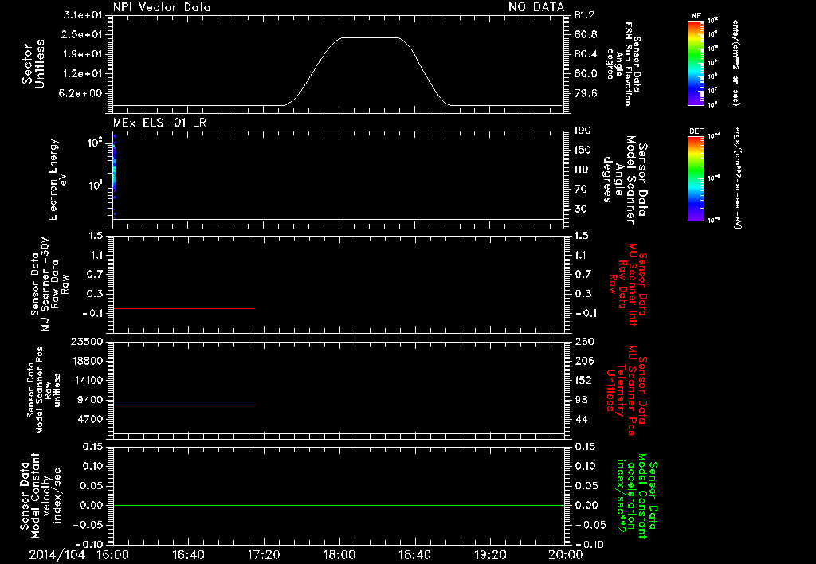
Task: Select the 'NPI Vector Data' panel title
Action: [x=162, y=7]
